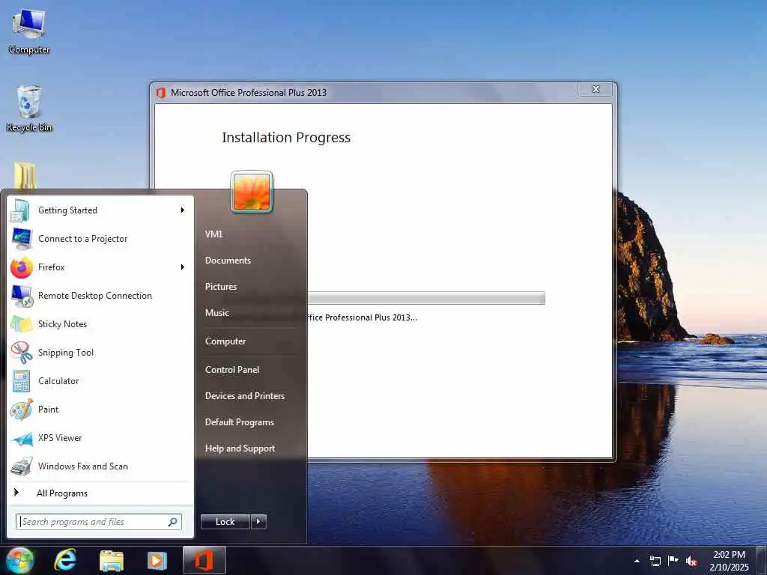
Task: Click the Calculator icon
Action: point(22,381)
